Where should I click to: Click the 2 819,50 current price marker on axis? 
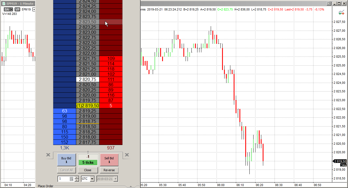tap(340, 161)
